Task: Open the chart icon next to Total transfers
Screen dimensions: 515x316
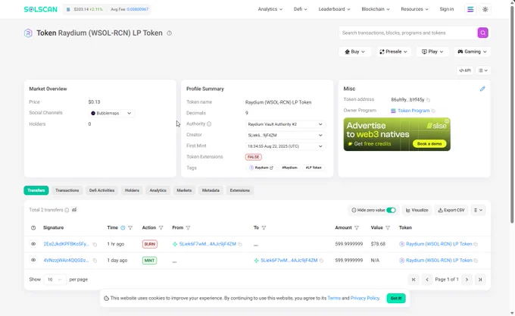Action: pos(74,210)
